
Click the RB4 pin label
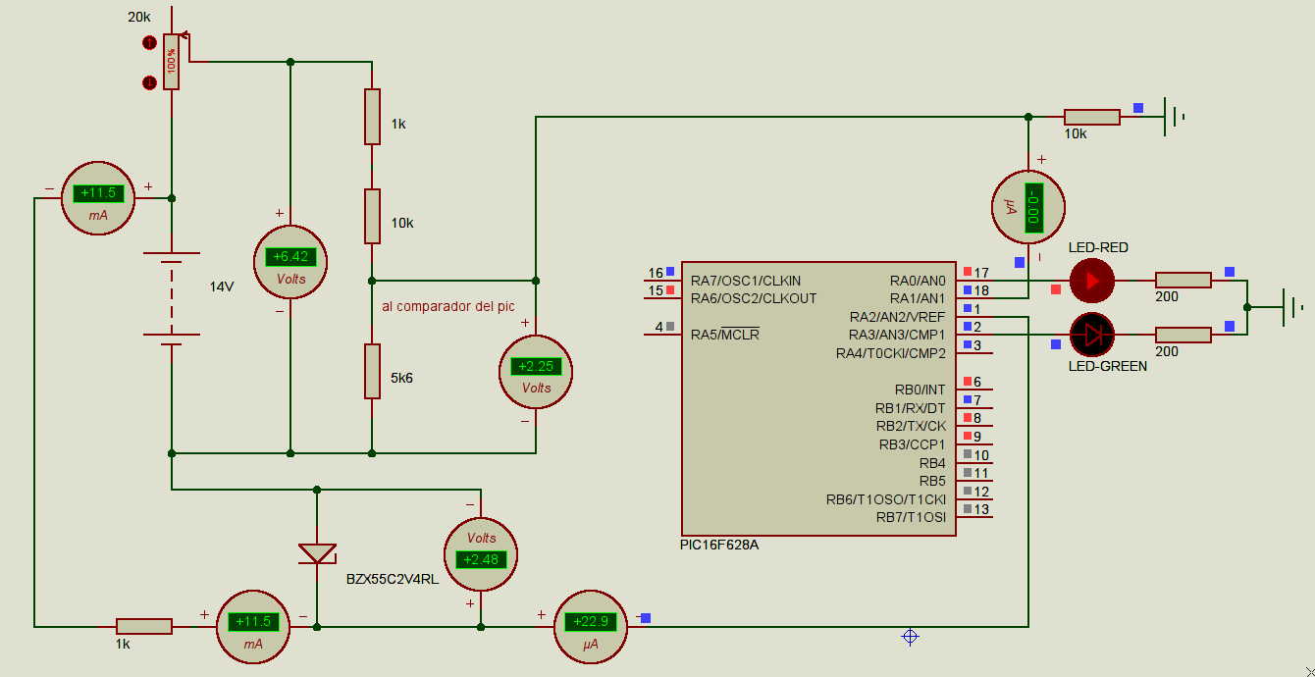click(932, 463)
